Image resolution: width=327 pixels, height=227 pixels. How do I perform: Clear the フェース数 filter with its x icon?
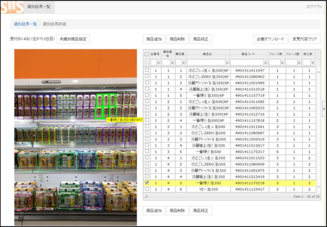[x=282, y=63]
